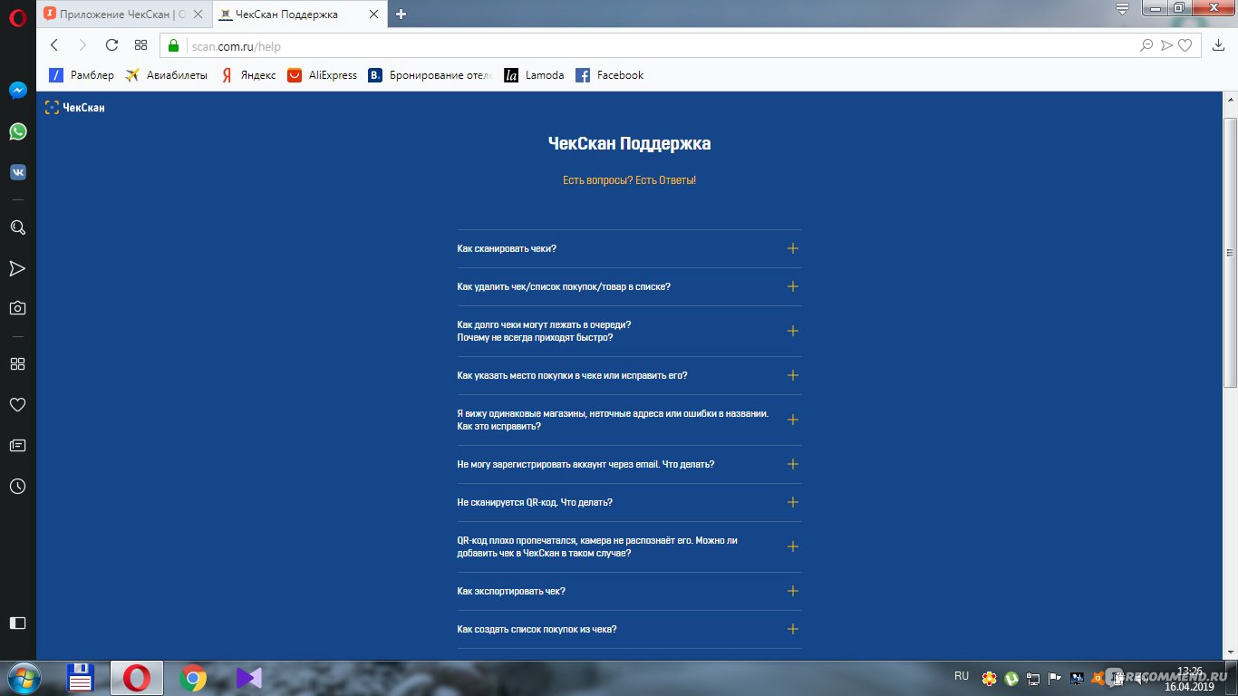This screenshot has height=696, width=1238.
Task: Close the Приложение ЧекСкан tab
Action: click(x=198, y=14)
